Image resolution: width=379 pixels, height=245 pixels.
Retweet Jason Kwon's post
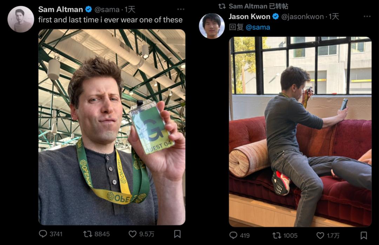click(x=277, y=235)
